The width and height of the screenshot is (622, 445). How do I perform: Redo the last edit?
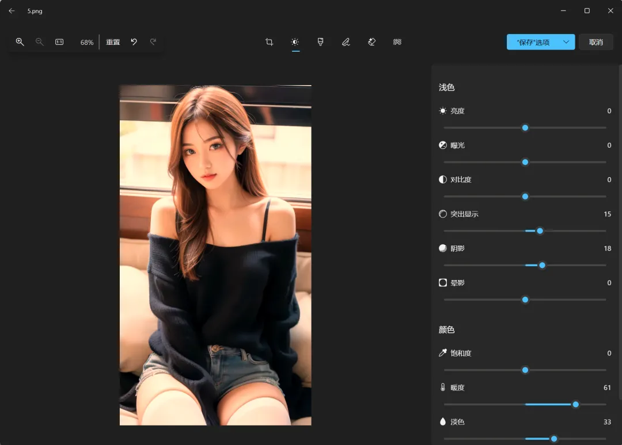[153, 42]
